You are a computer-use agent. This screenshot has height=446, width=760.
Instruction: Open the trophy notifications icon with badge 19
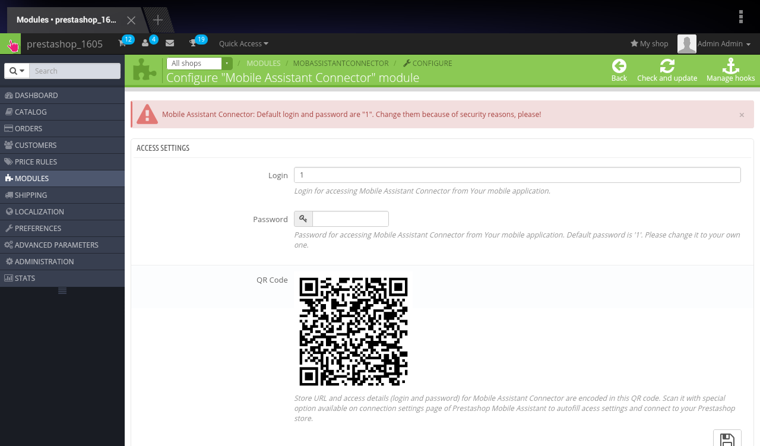[197, 43]
